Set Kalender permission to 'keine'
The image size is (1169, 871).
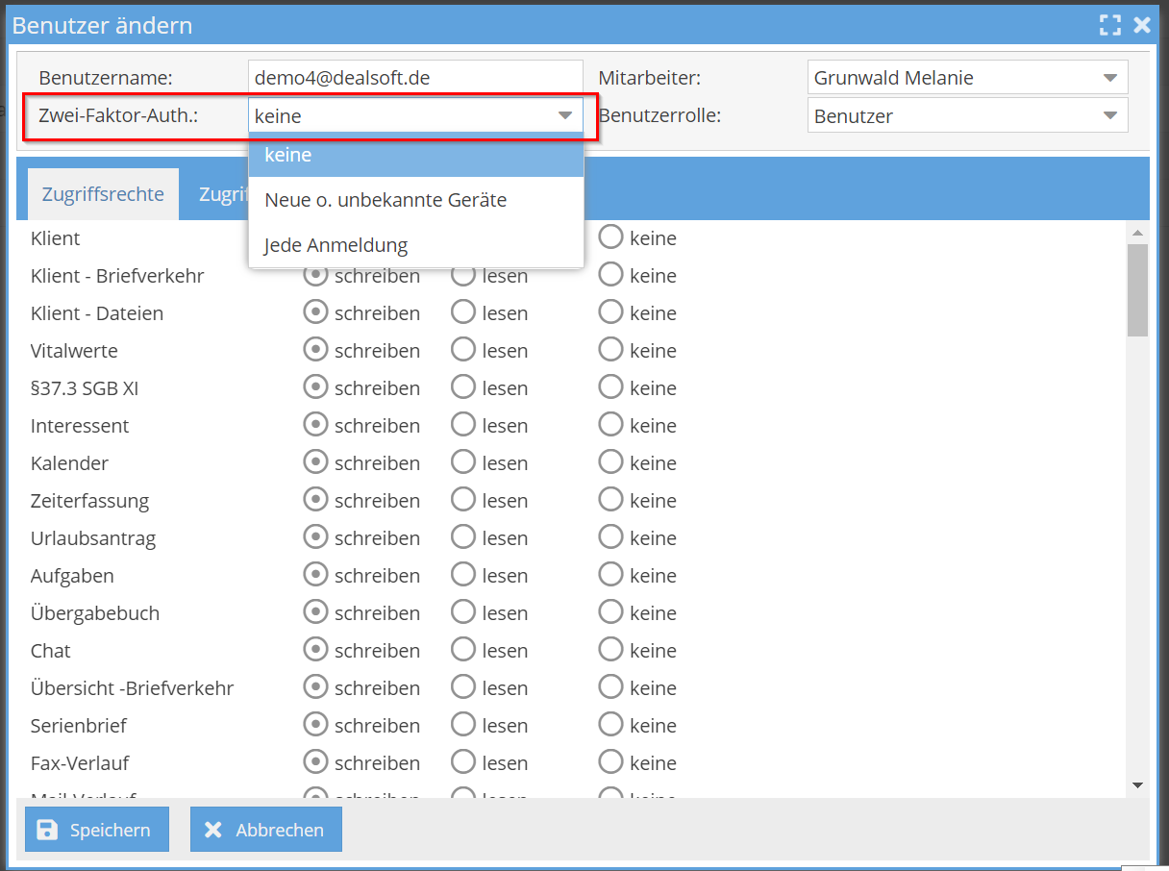click(x=611, y=463)
